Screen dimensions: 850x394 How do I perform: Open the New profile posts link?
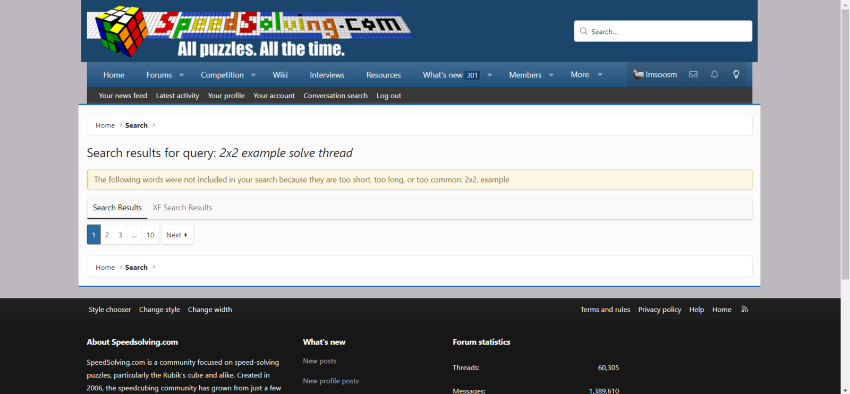[331, 381]
